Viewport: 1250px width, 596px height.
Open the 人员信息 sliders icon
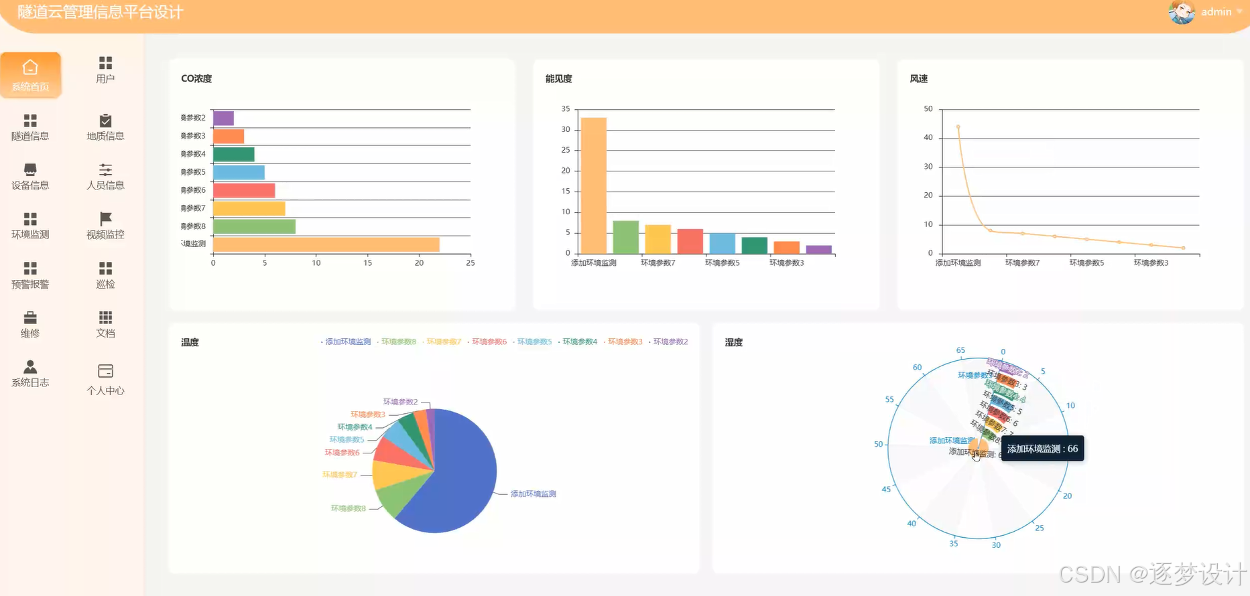tap(105, 169)
